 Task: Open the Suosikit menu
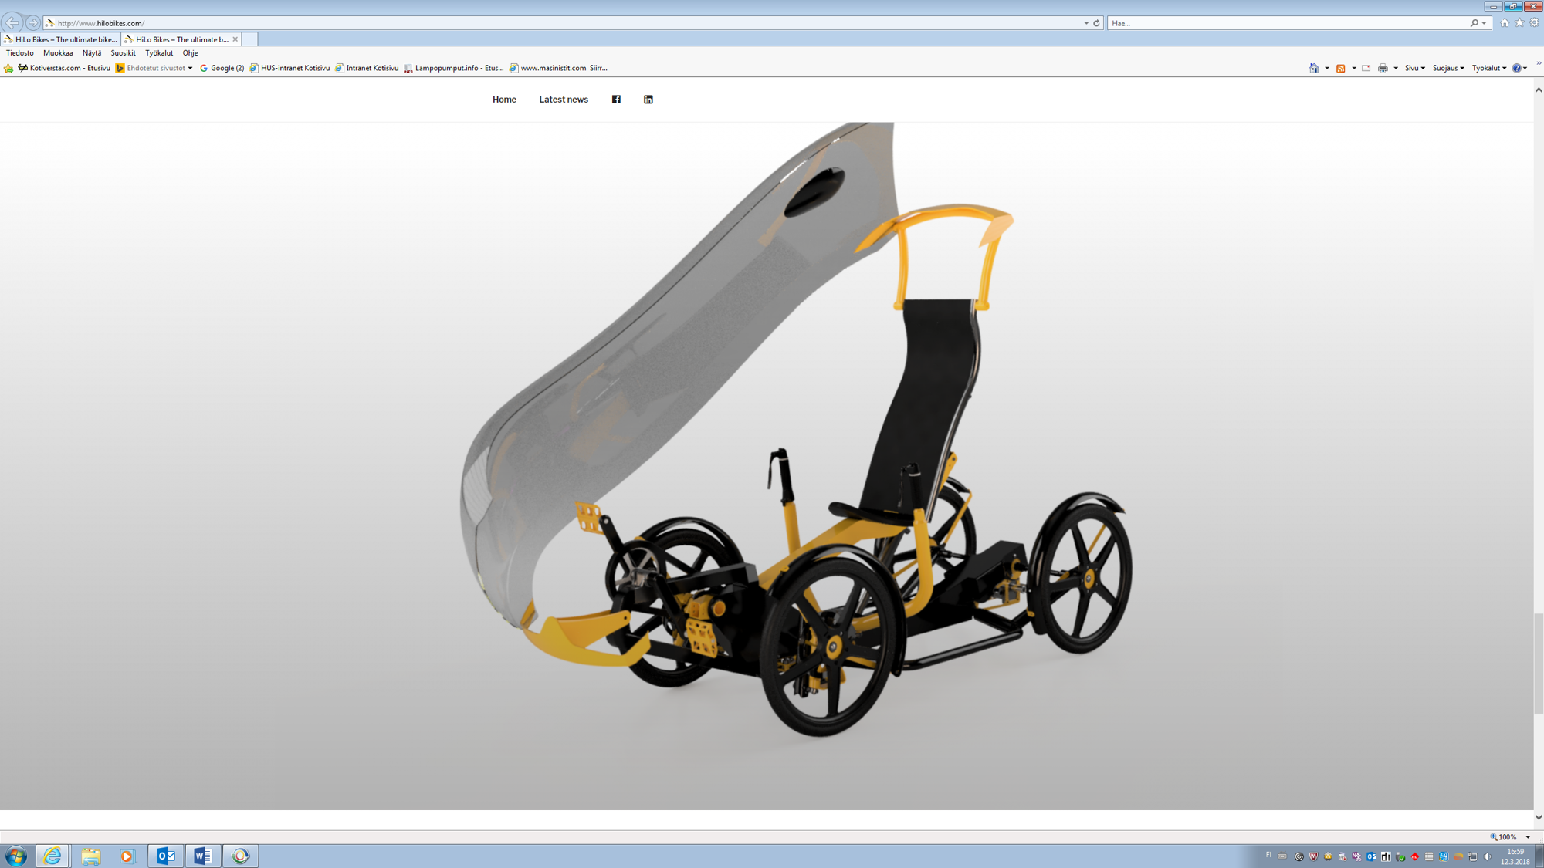point(123,53)
